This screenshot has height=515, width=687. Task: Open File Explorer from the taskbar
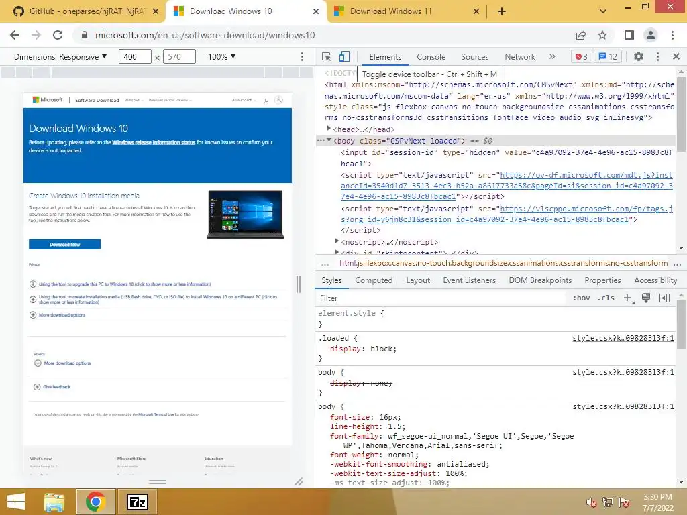pyautogui.click(x=54, y=502)
